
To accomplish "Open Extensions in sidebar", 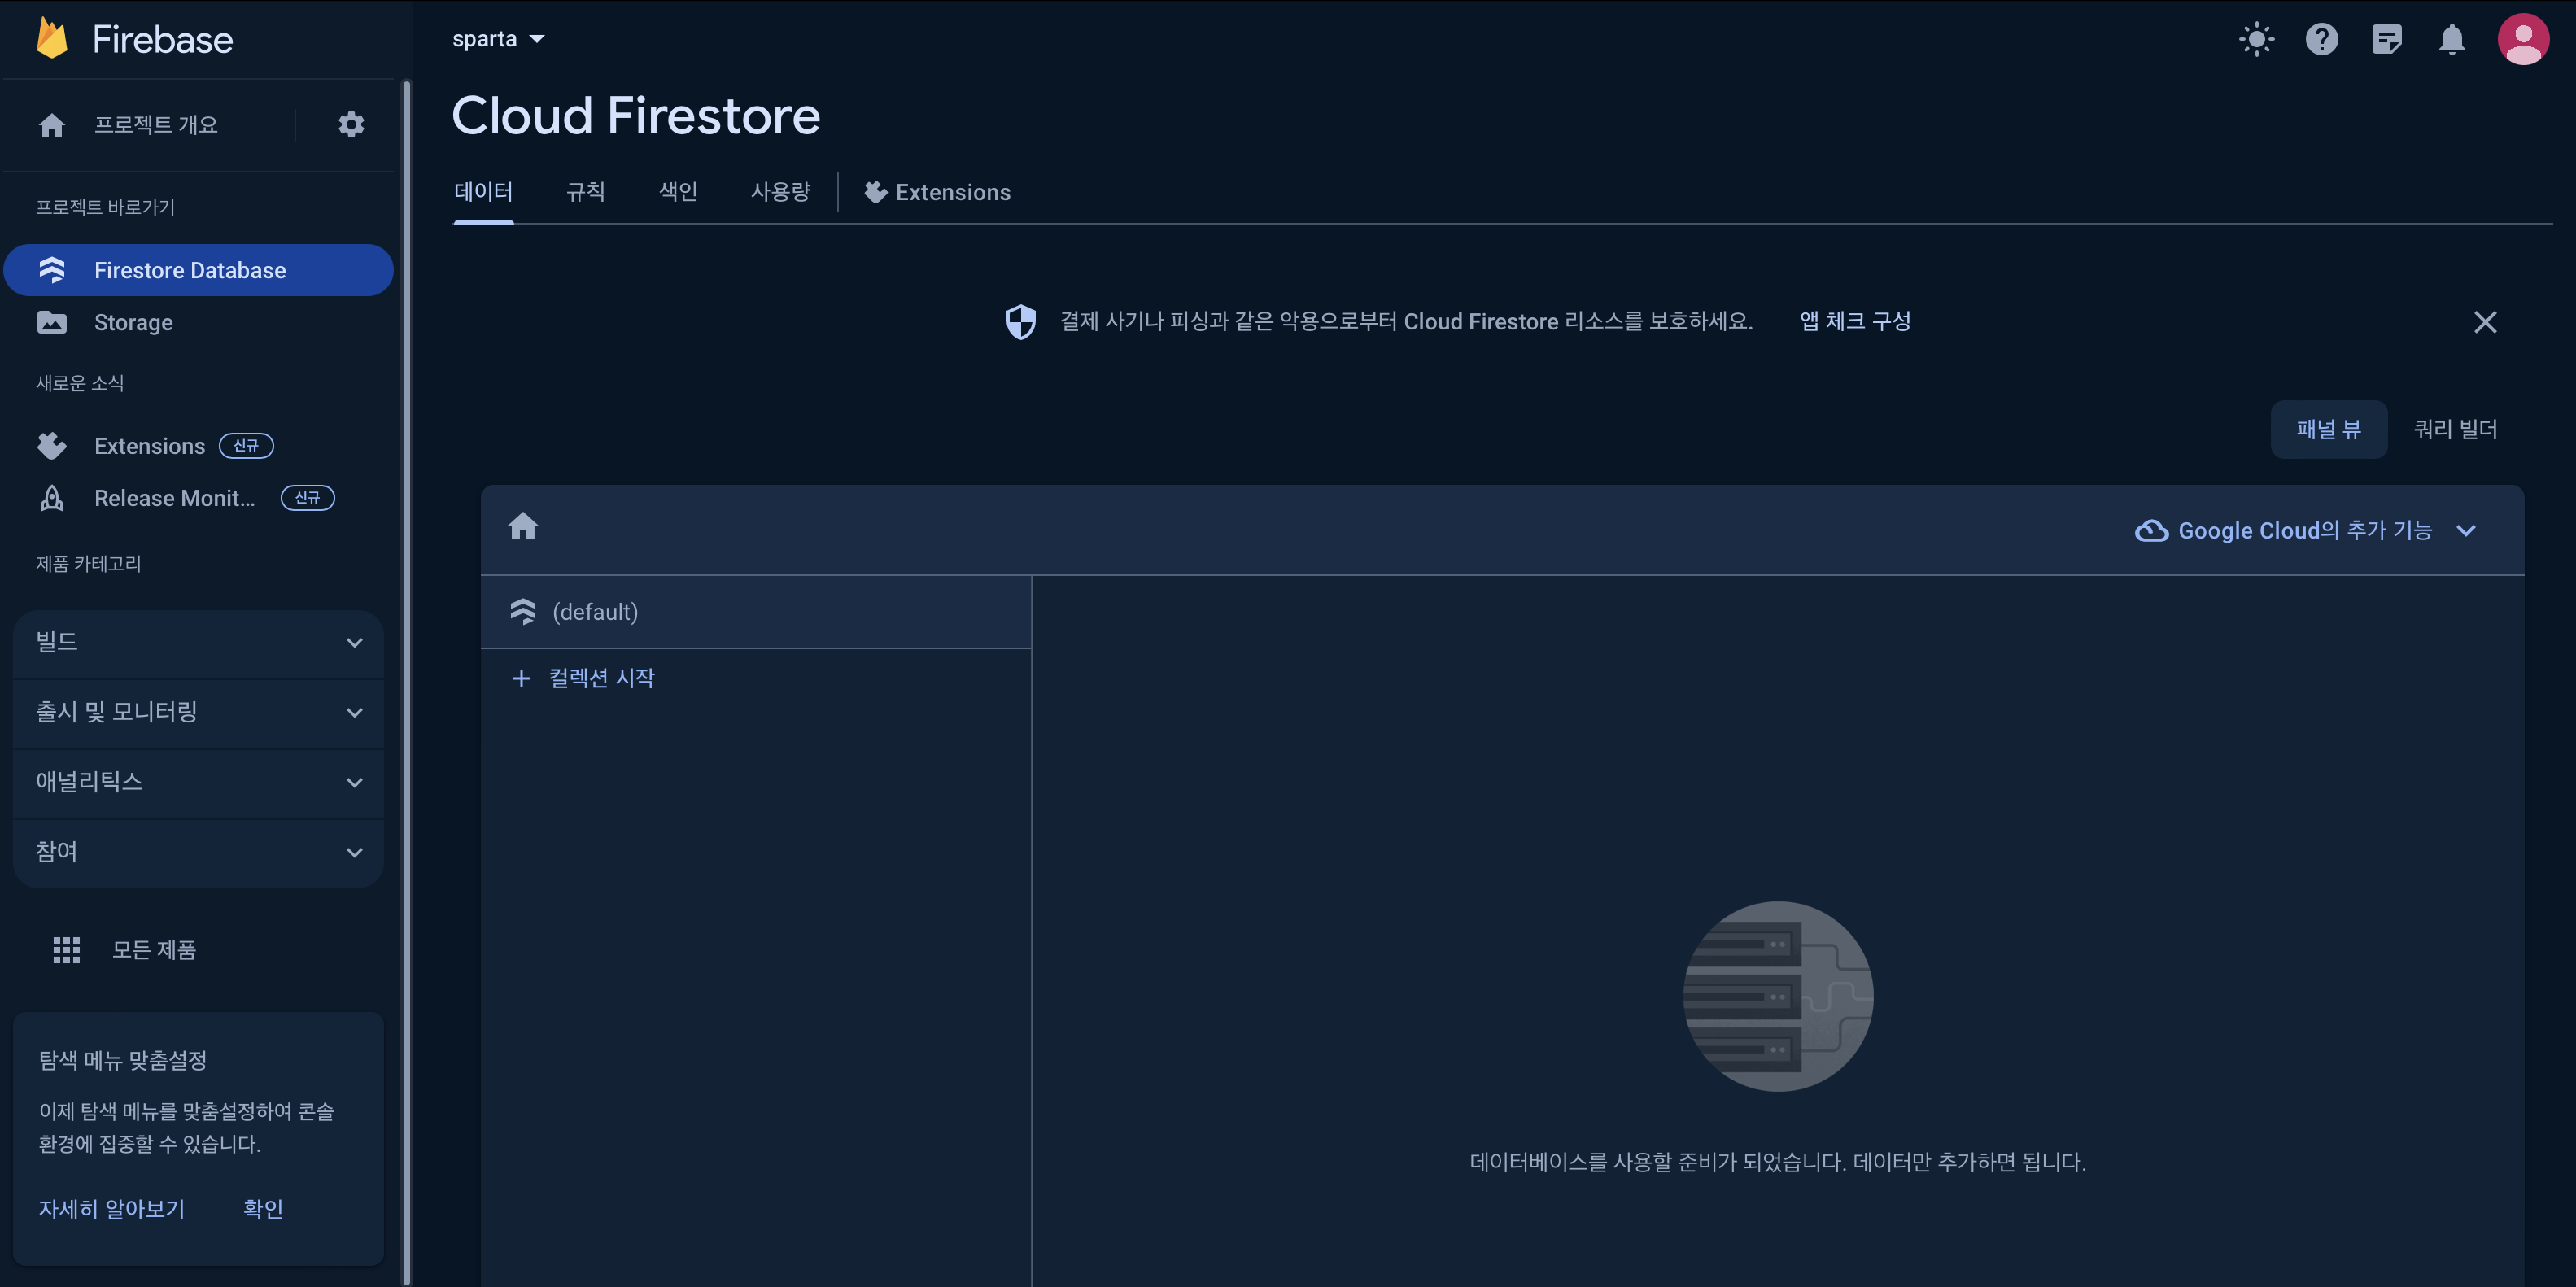I will 198,446.
